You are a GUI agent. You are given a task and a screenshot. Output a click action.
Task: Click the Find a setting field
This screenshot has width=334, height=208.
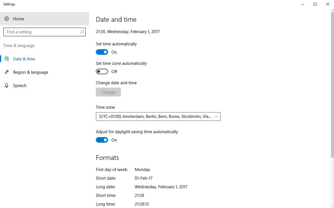[x=45, y=32]
